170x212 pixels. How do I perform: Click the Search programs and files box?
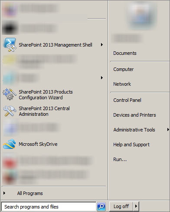(49, 207)
